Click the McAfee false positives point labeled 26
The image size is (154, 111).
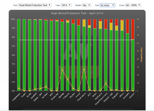62,70
